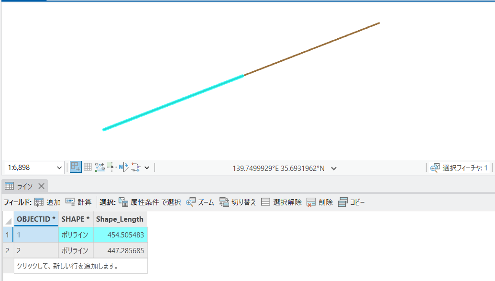The width and height of the screenshot is (495, 281).
Task: Click the map navigator control icon
Action: click(76, 167)
